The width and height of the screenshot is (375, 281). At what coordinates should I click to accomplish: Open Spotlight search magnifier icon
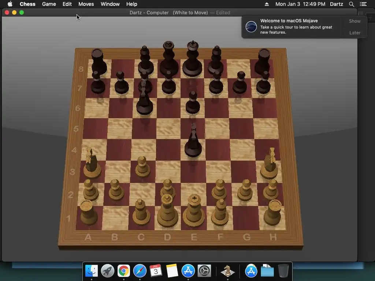(x=351, y=4)
